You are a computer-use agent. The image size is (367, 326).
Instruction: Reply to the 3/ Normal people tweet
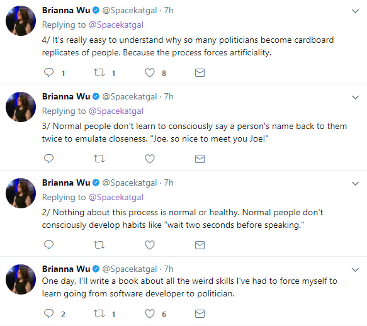[x=49, y=159]
